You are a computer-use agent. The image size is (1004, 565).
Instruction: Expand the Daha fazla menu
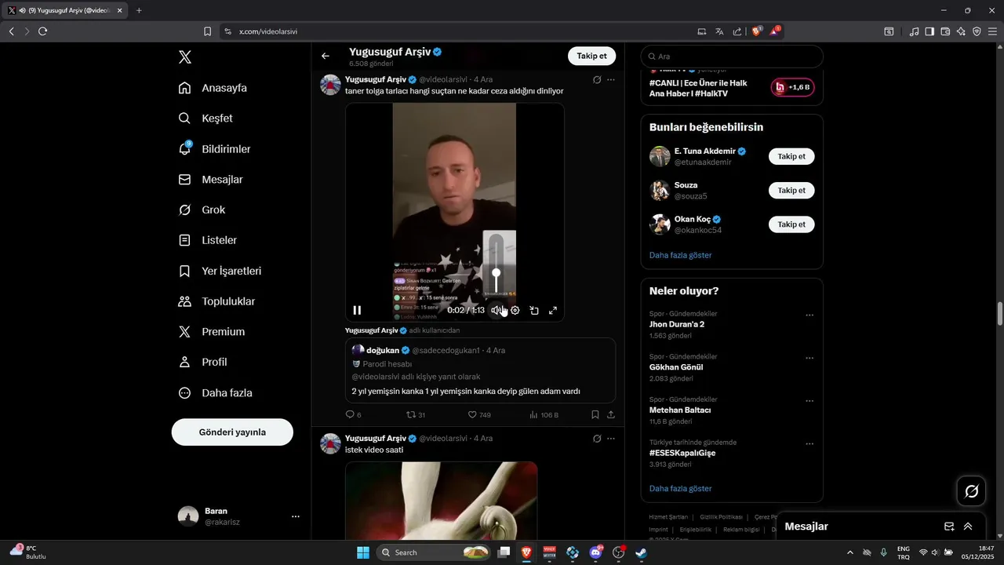click(216, 393)
